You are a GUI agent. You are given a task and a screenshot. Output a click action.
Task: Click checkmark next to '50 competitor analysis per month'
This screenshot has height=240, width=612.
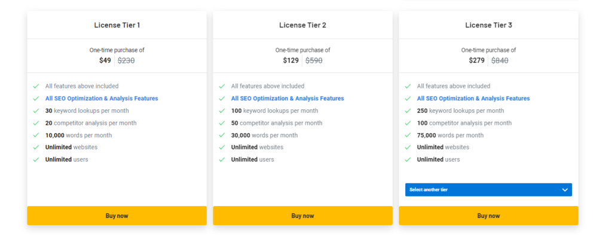click(222, 123)
